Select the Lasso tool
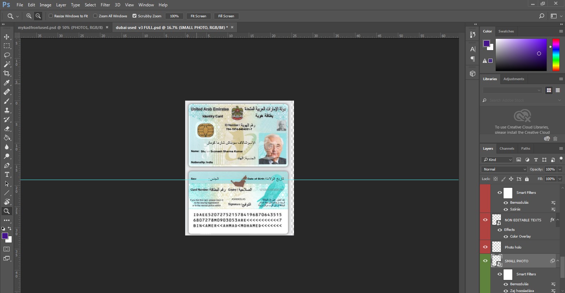This screenshot has height=293, width=565. [7, 55]
